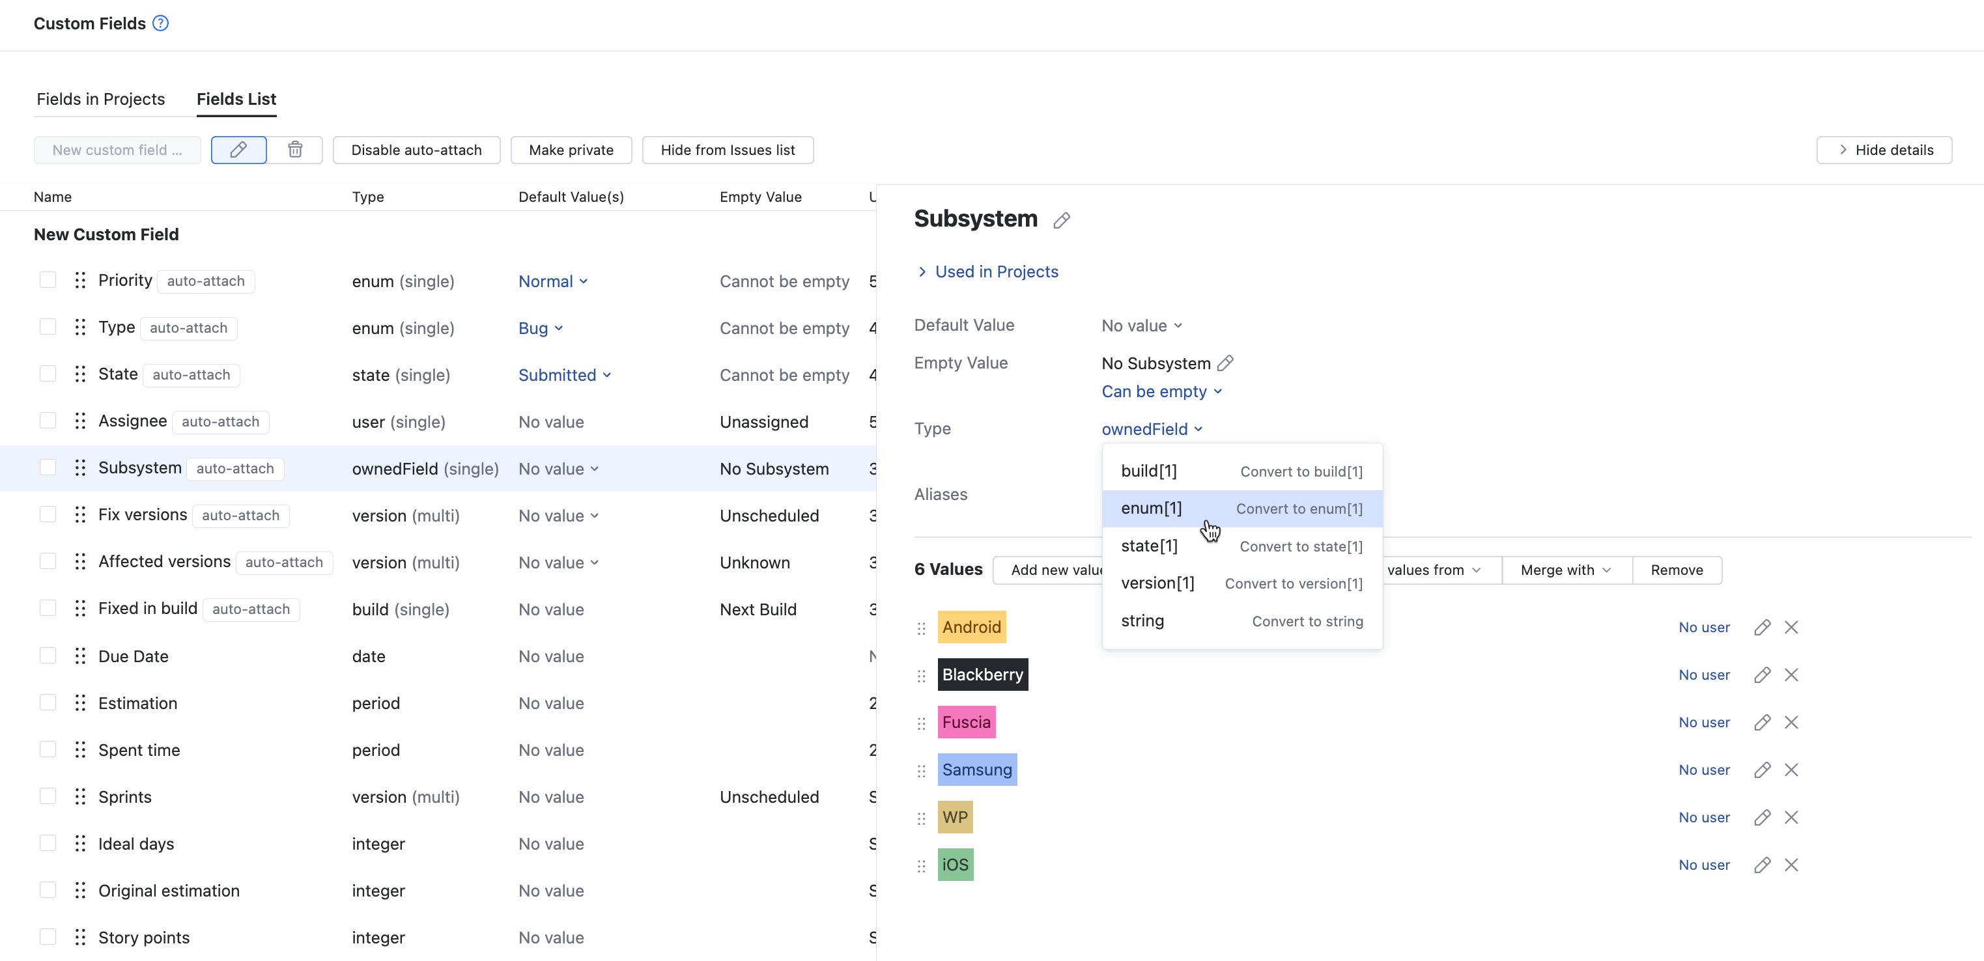The height and width of the screenshot is (961, 1984).
Task: Select the Story points checkbox
Action: [48, 936]
